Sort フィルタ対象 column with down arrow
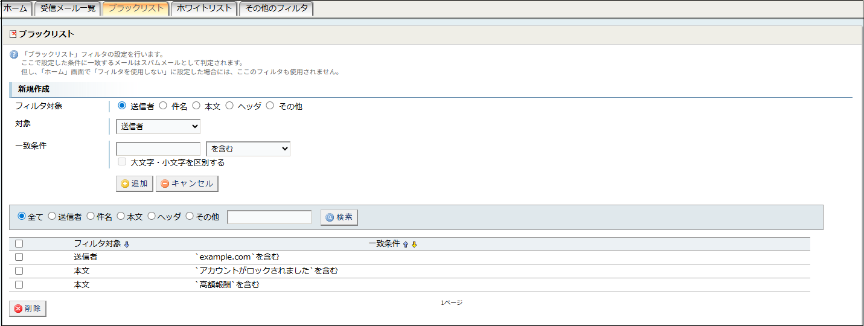 pos(126,245)
